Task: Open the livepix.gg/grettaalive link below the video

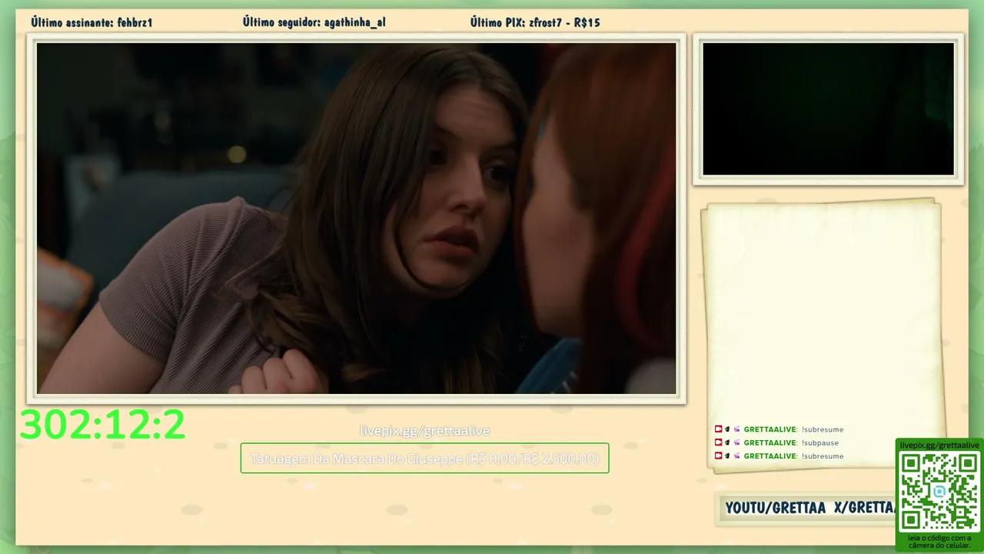Action: click(424, 431)
